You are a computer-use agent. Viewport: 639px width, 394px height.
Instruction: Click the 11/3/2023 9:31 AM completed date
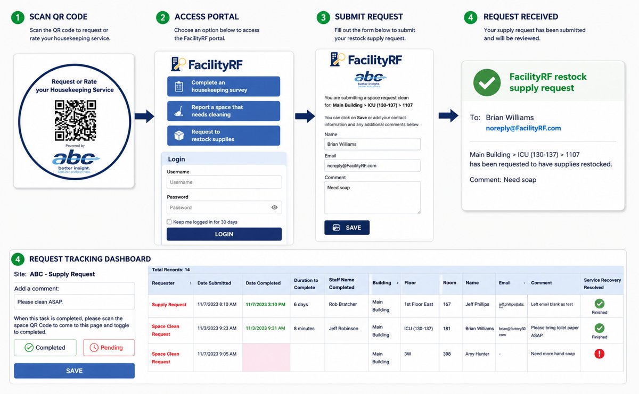point(266,329)
